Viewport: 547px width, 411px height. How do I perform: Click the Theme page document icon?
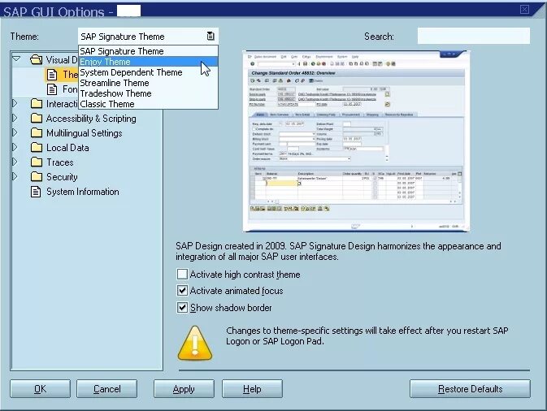pos(52,75)
